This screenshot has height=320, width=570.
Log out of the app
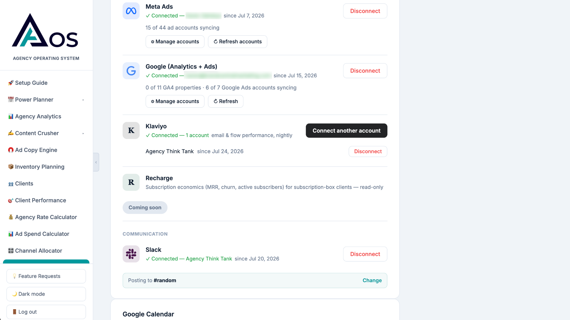click(x=46, y=312)
